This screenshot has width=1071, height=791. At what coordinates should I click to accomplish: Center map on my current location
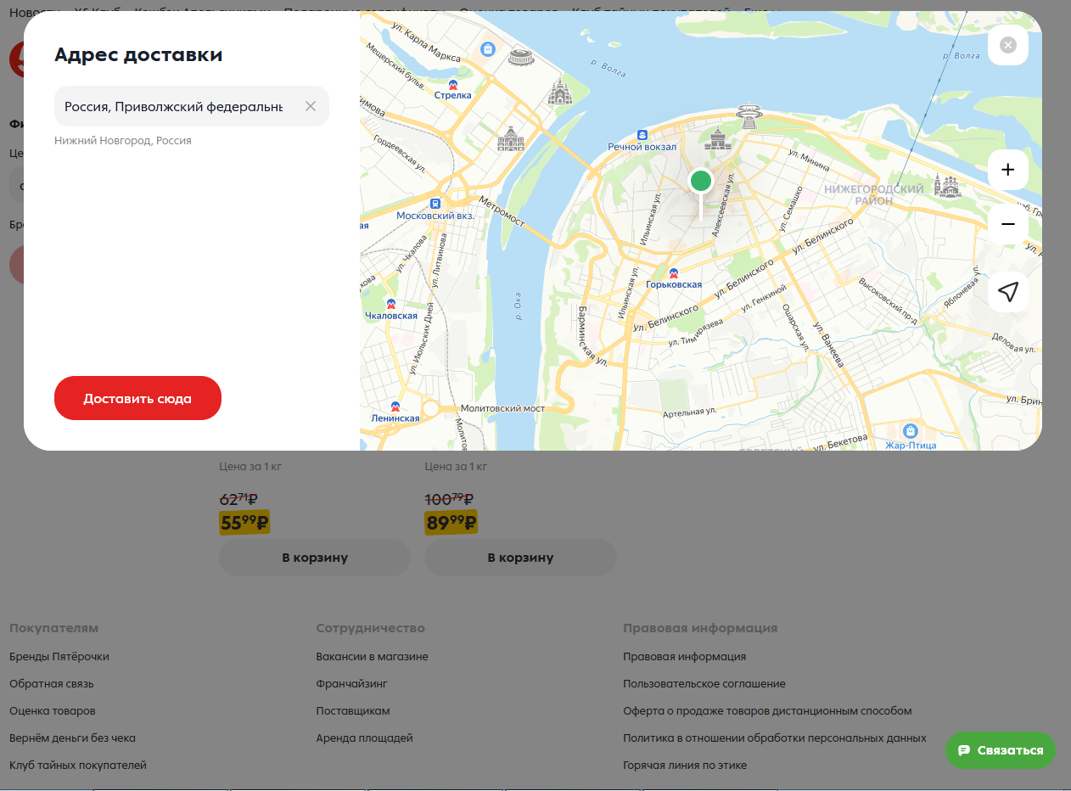(1008, 292)
